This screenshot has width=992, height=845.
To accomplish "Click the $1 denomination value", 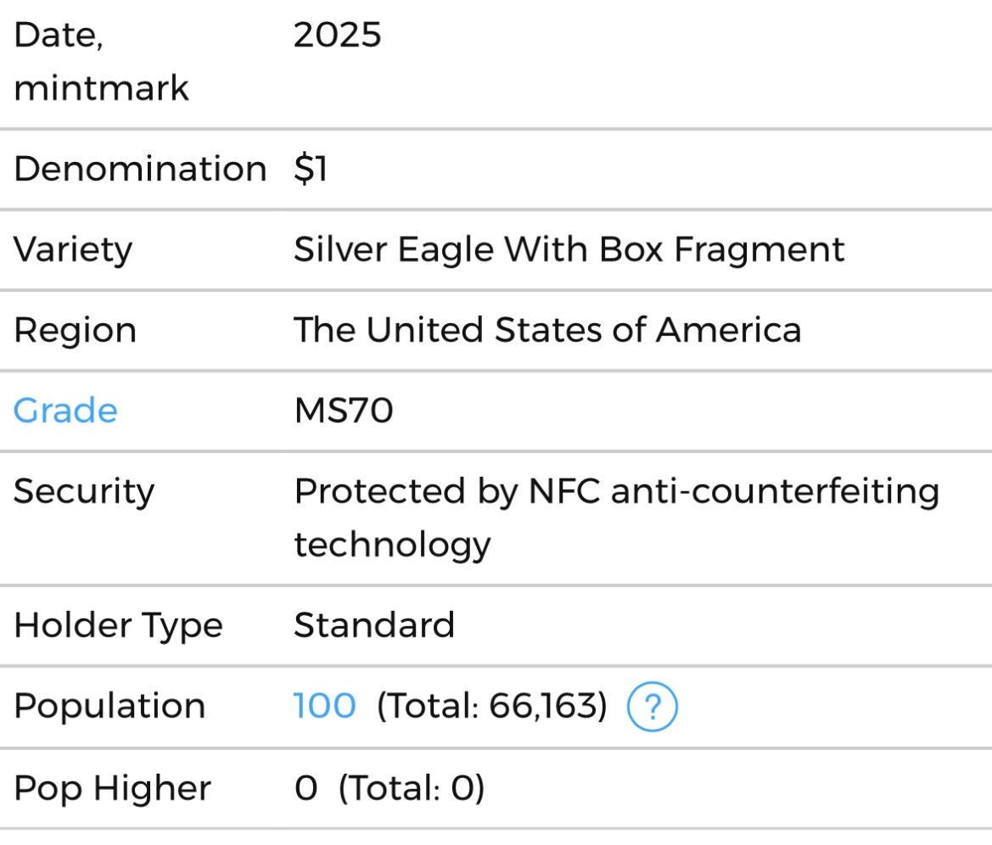I will (311, 169).
